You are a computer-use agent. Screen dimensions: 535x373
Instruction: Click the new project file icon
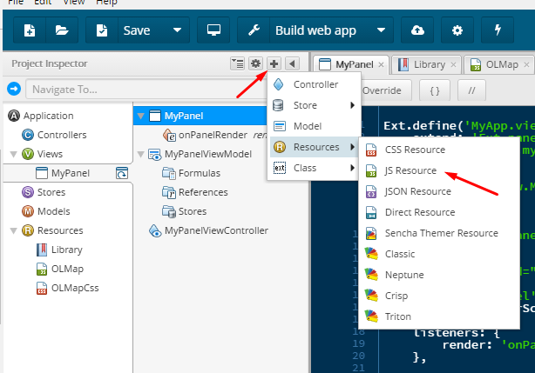point(30,30)
